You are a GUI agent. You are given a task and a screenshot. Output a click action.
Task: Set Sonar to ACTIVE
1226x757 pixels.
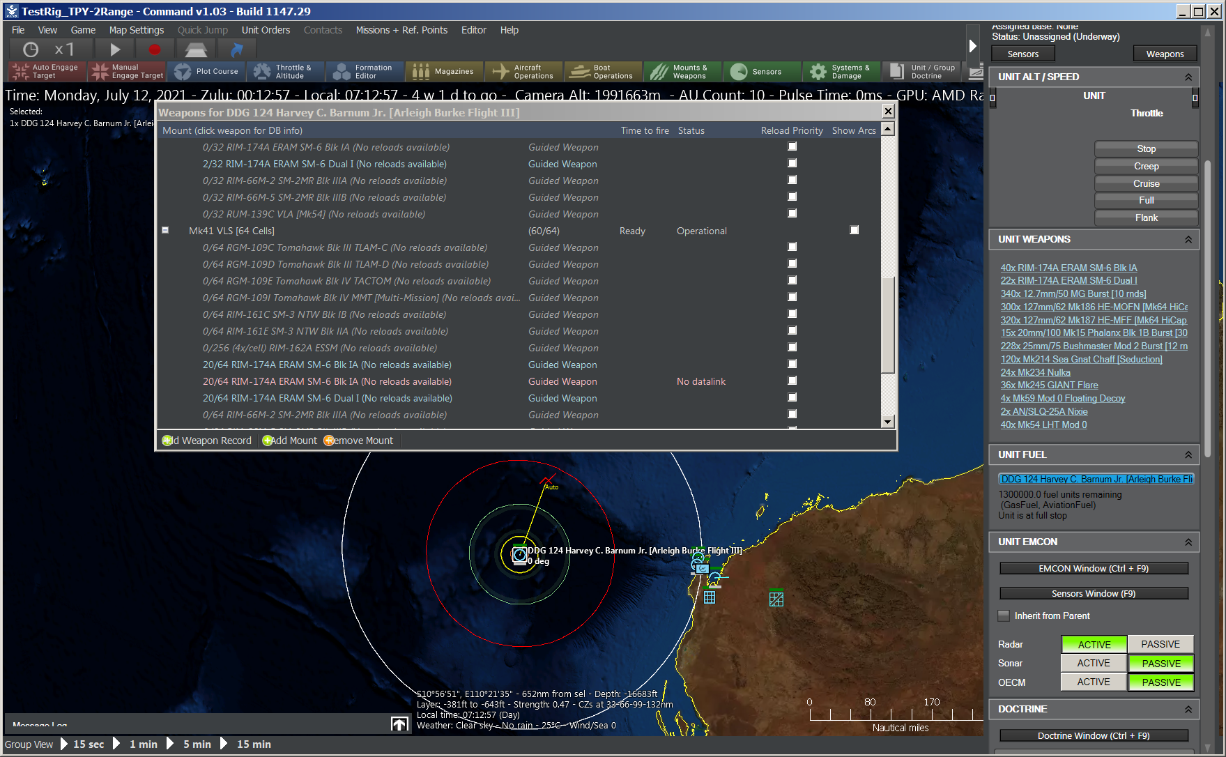click(1094, 663)
